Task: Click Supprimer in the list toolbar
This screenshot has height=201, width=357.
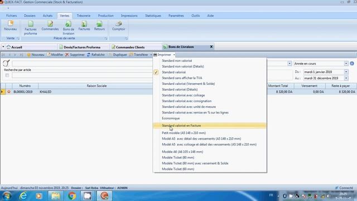Action: 75,55
